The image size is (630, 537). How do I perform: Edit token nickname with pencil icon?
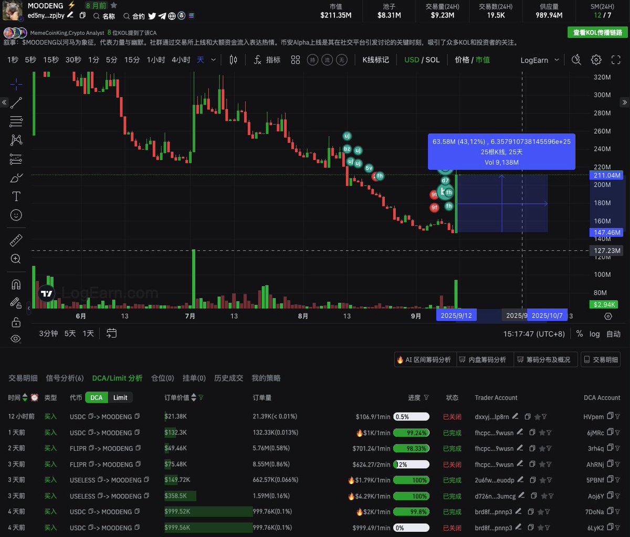click(x=70, y=16)
